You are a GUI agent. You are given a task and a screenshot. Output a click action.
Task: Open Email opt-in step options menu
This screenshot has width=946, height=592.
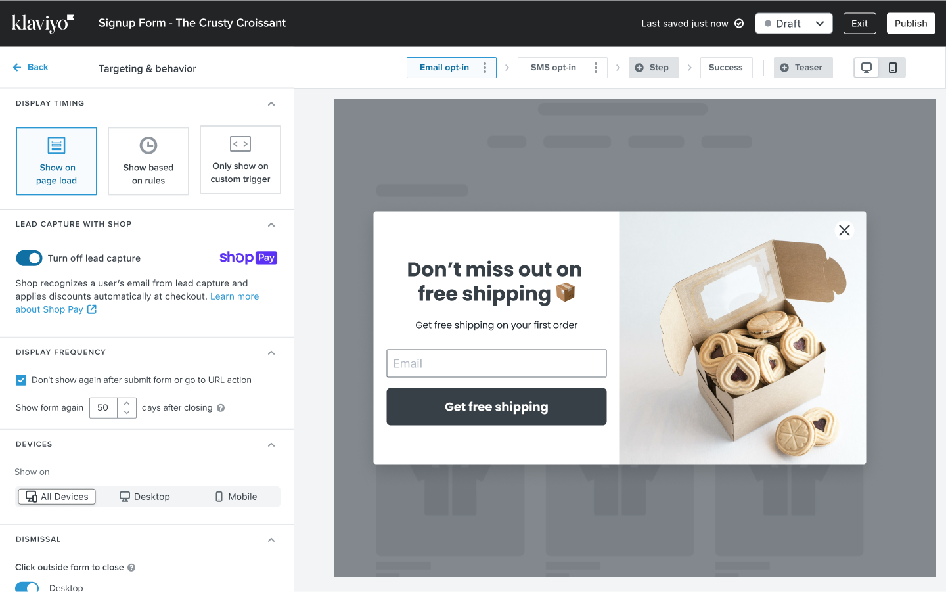485,68
